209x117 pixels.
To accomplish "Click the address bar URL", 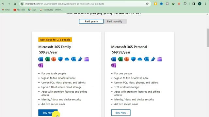I will point(65,4).
